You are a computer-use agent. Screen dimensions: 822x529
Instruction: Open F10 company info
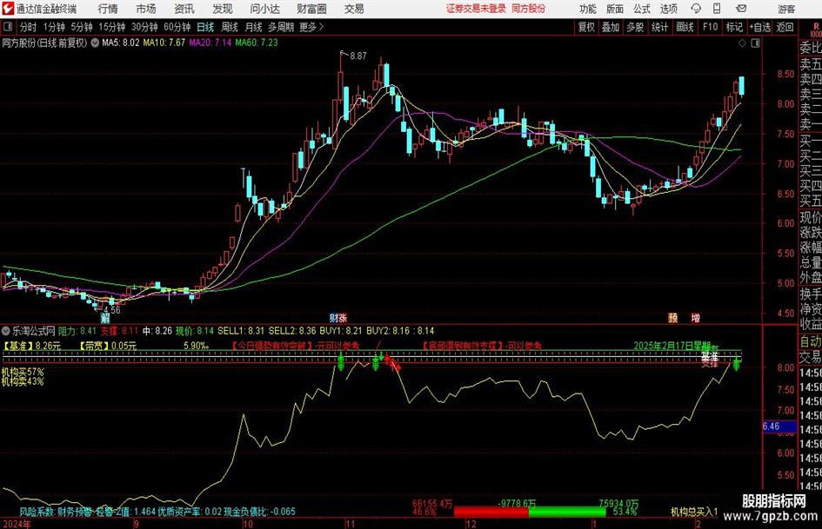point(711,27)
